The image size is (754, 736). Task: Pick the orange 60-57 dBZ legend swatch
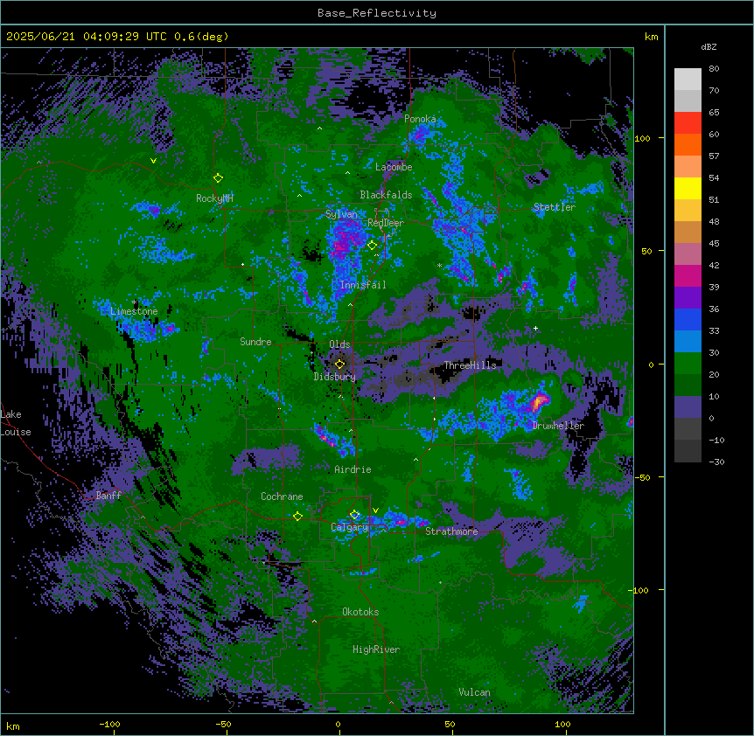point(688,144)
